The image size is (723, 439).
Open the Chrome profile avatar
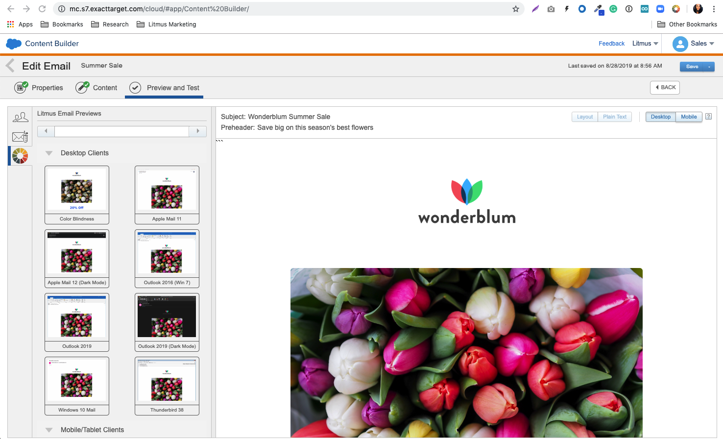coord(698,9)
